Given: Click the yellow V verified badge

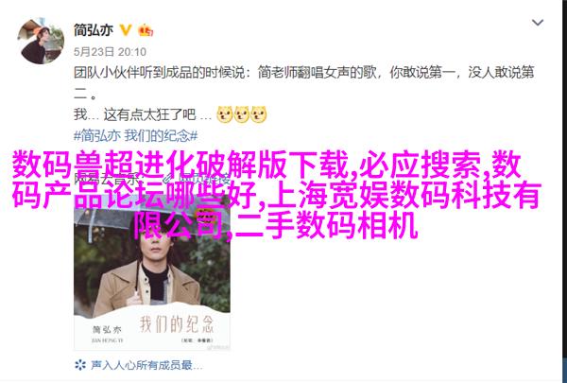Looking at the screenshot, I should (126, 30).
